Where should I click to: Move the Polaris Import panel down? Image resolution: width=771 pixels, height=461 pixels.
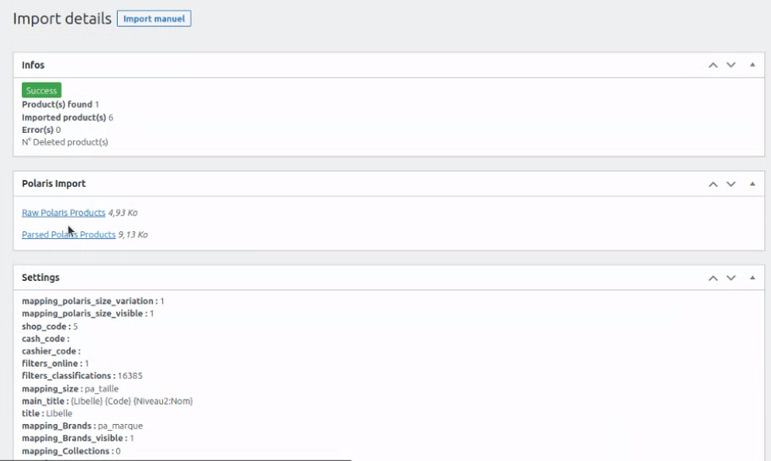click(731, 184)
